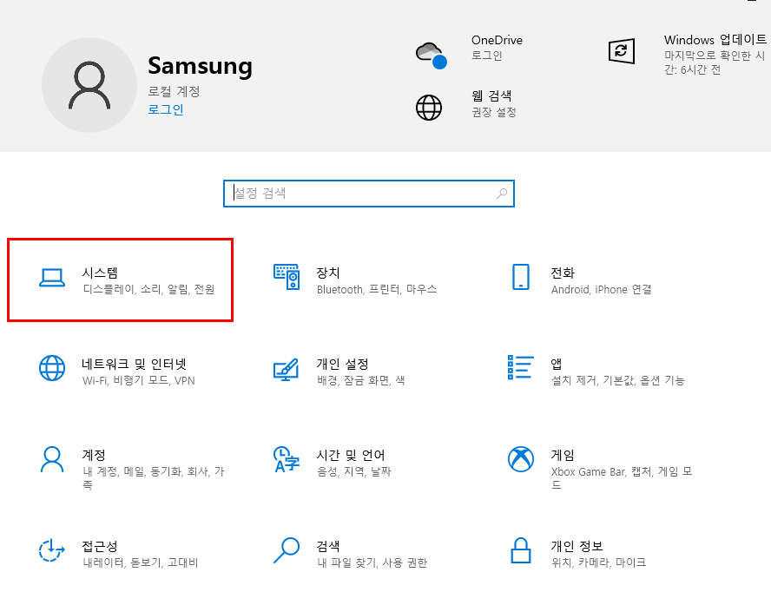Click the Windows 업데이트 refresh icon
This screenshot has height=592, width=771.
[622, 50]
